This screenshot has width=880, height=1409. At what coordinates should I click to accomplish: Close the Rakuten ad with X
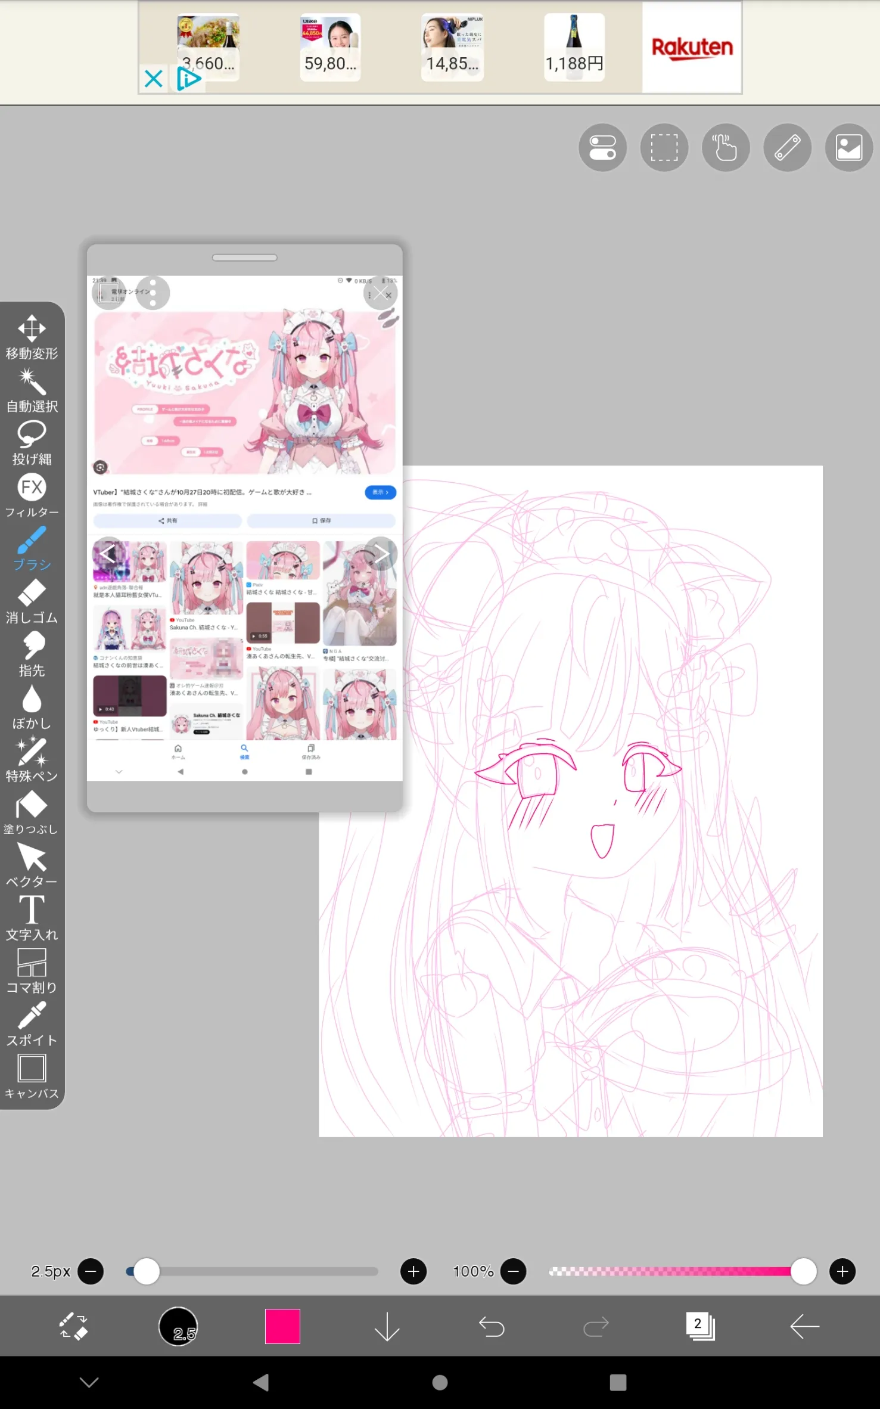[x=154, y=78]
